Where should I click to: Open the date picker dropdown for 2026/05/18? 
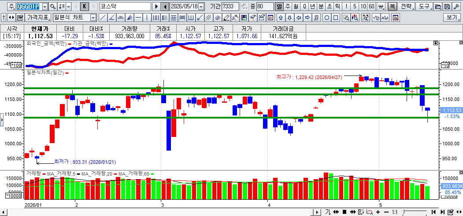point(201,6)
